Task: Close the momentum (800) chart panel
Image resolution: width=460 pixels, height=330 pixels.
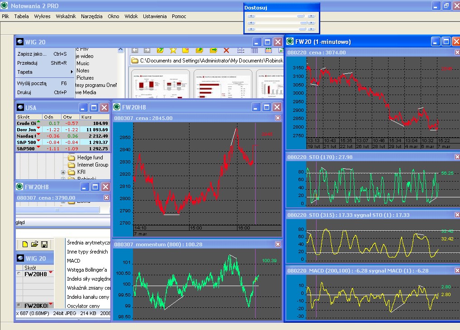Action: tap(278, 244)
